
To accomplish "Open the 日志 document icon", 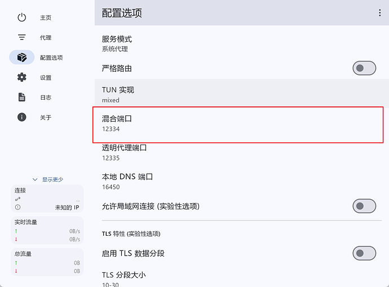I will pyautogui.click(x=22, y=97).
